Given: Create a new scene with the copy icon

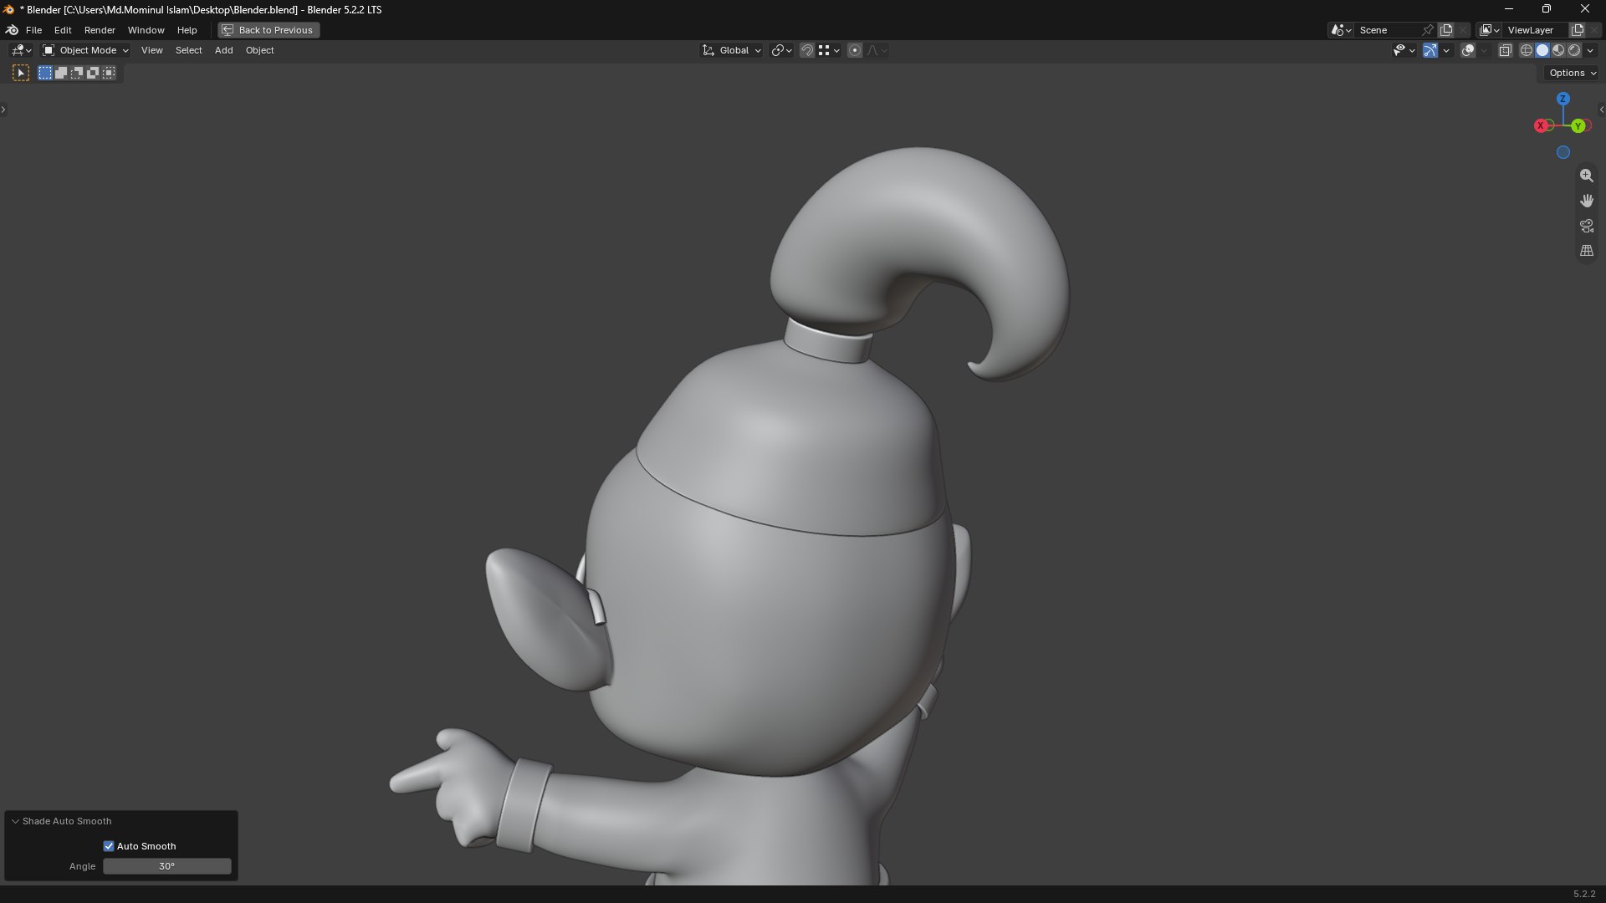Looking at the screenshot, I should tap(1446, 30).
